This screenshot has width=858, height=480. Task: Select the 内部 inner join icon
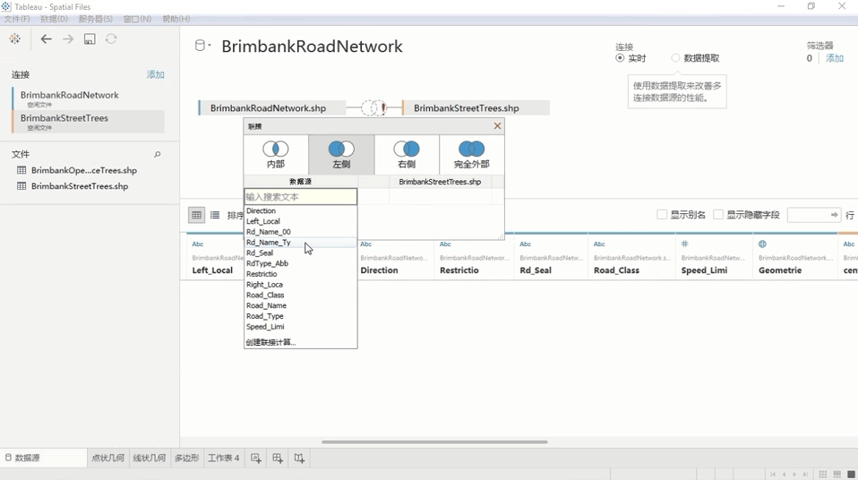pos(276,149)
